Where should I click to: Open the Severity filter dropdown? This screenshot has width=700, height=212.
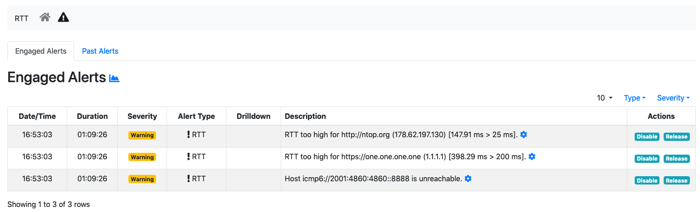[673, 98]
